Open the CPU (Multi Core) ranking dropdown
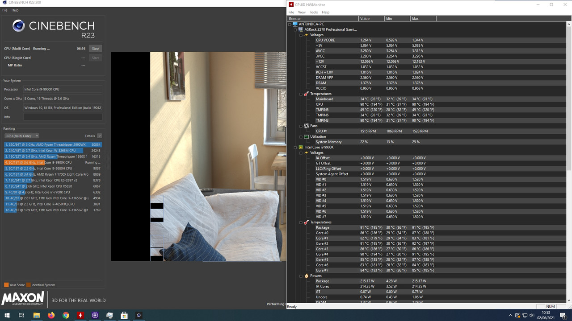572x321 pixels. coord(22,136)
